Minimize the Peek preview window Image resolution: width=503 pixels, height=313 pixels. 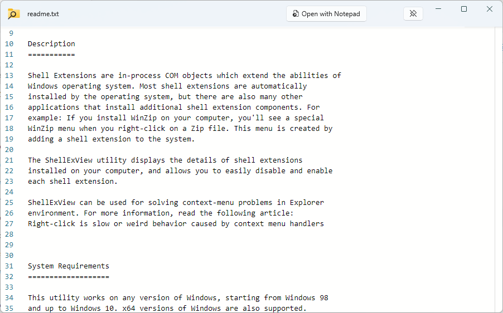438,9
